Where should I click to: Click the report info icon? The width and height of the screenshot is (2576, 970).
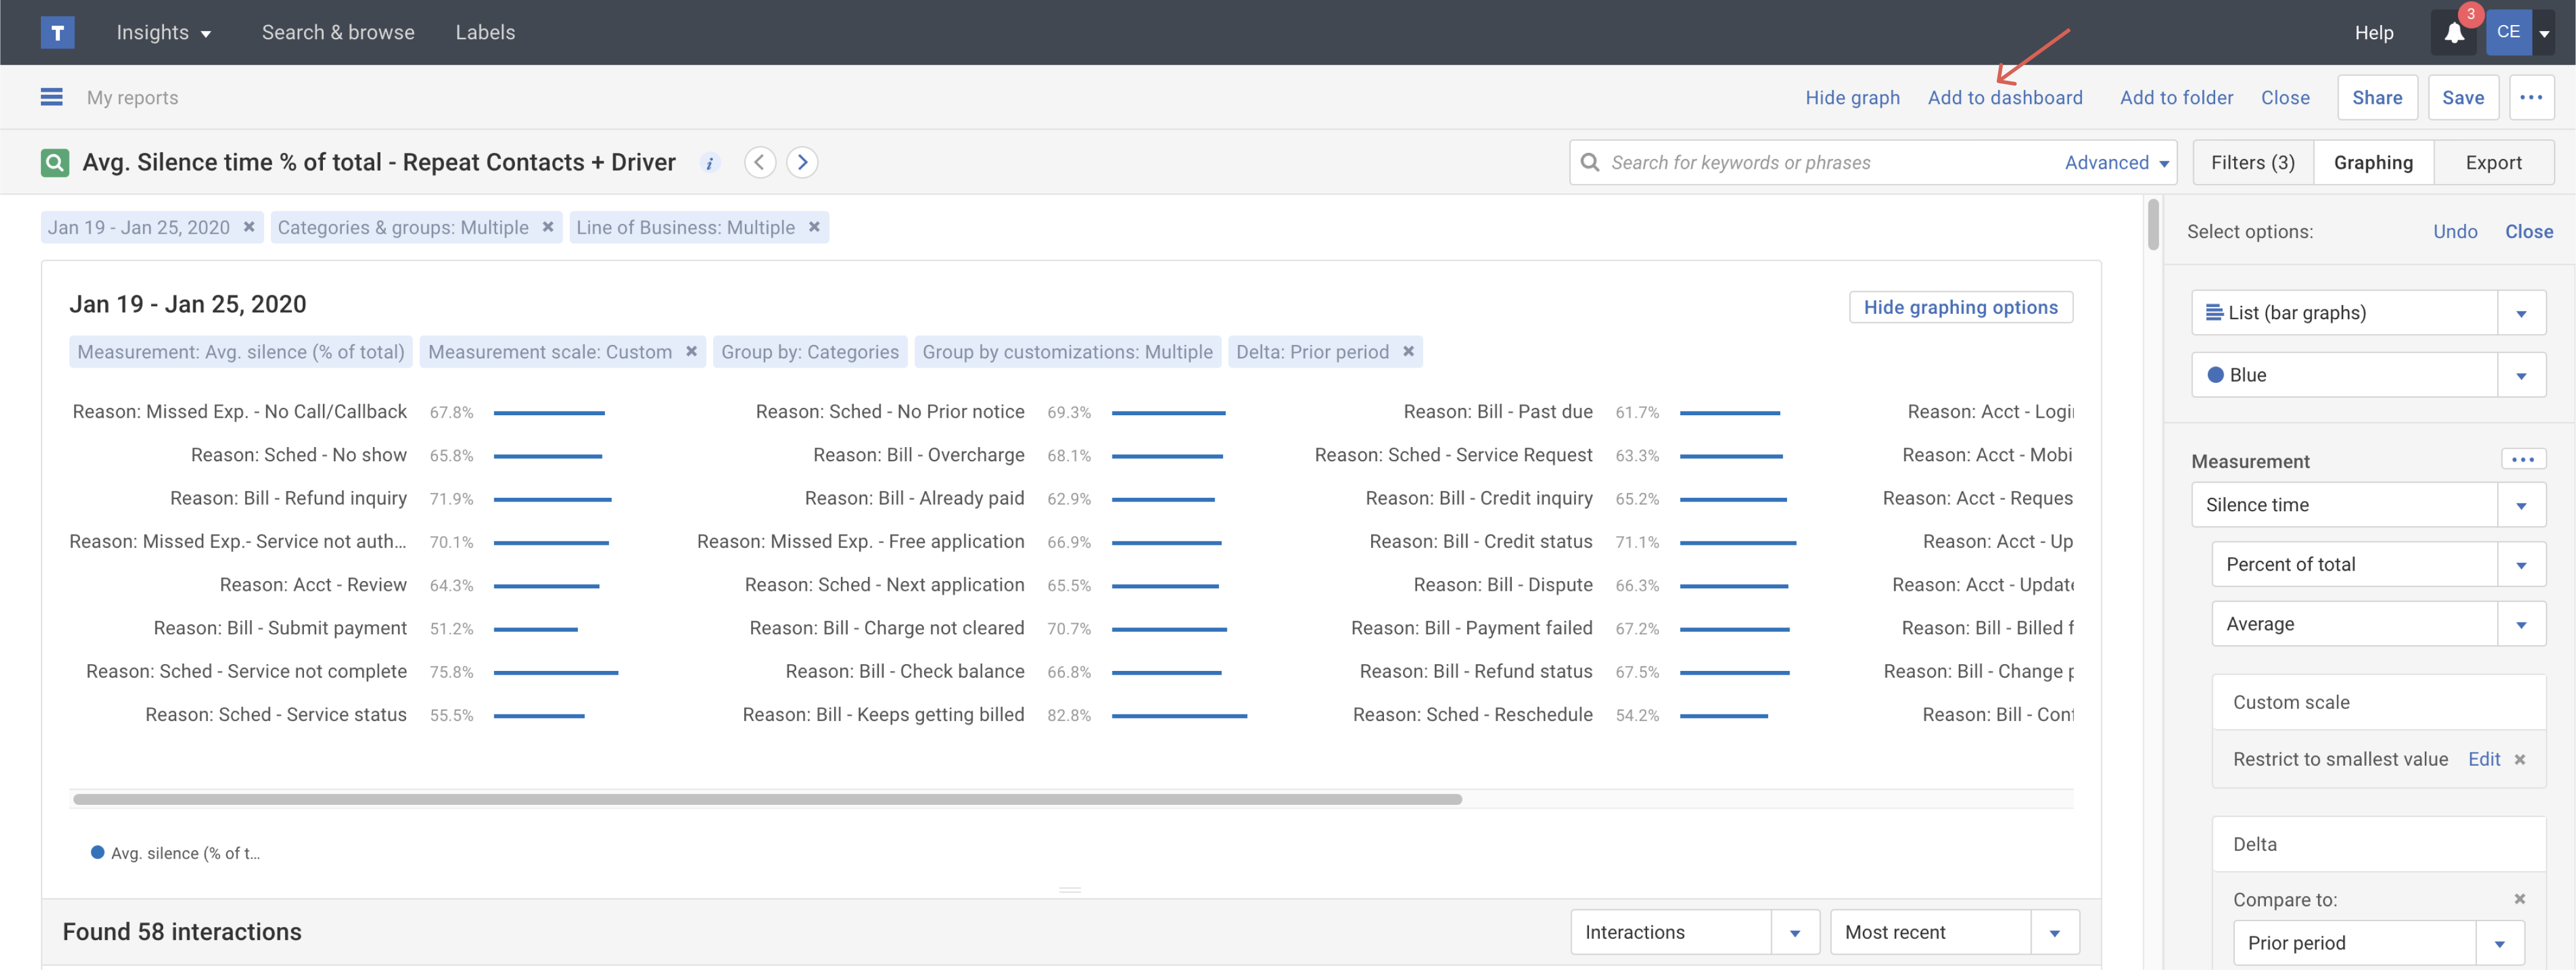click(x=709, y=163)
